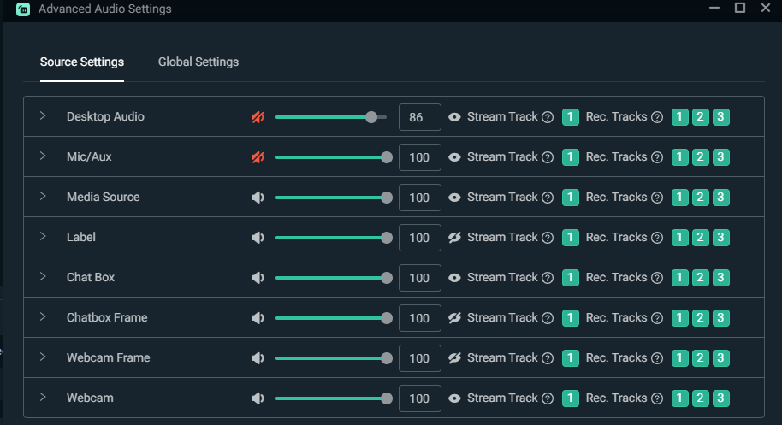Mute the Webcam Frame speaker icon

click(258, 358)
